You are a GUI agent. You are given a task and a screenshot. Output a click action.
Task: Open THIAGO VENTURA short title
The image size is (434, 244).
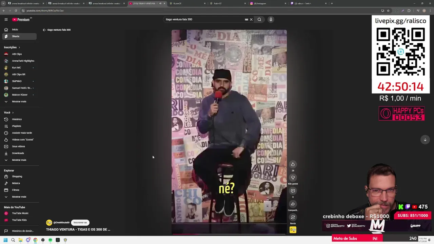(x=78, y=229)
